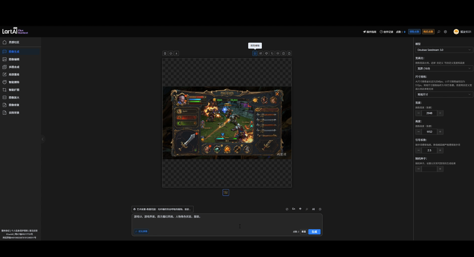This screenshot has height=257, width=474.
Task: Open the 模型 Doubao Seedream 3.0 dropdown
Action: click(444, 50)
